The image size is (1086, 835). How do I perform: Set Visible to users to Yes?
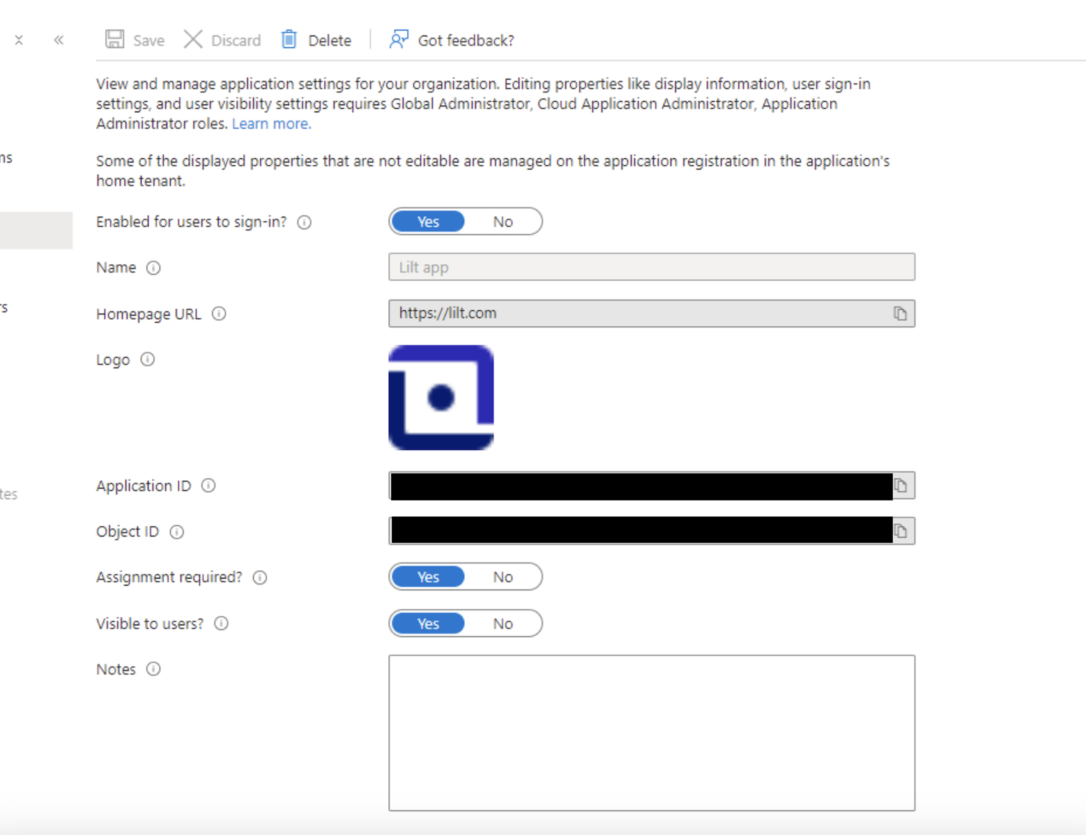pyautogui.click(x=428, y=624)
